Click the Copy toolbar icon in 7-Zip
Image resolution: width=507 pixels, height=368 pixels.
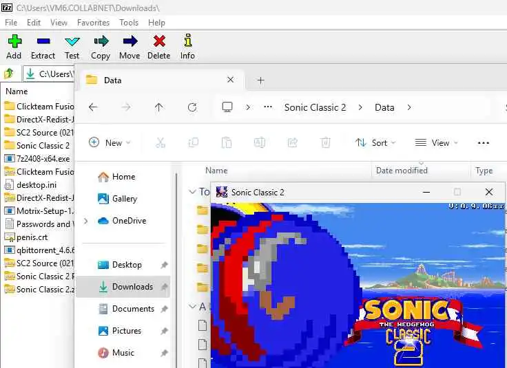[101, 41]
